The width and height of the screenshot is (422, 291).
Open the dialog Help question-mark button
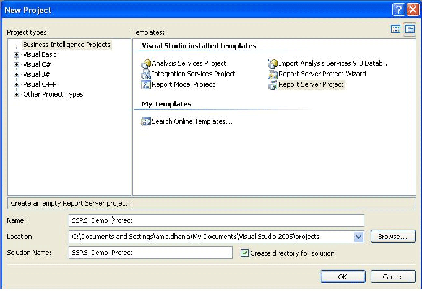pyautogui.click(x=398, y=10)
